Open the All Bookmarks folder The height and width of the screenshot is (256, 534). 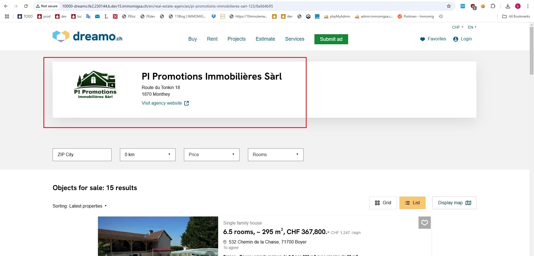[x=516, y=16]
